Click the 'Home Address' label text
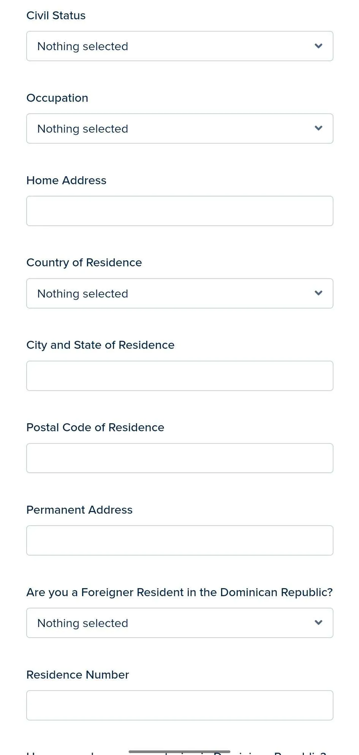359x755 pixels. [x=66, y=180]
